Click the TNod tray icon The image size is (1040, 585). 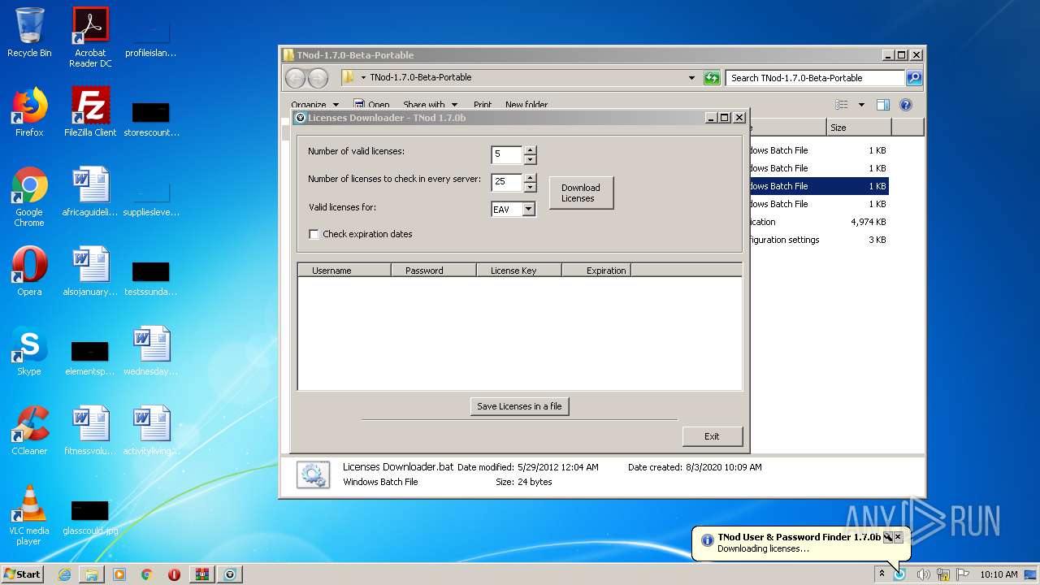[899, 574]
